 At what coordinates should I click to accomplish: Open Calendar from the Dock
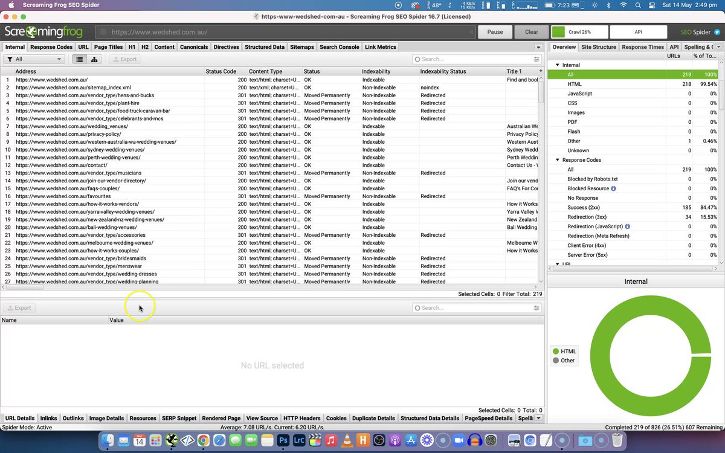(x=140, y=442)
